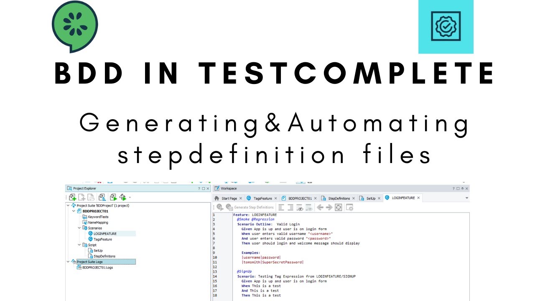Click the Add Existing Item icon in Project Explorer toolbar

coord(91,197)
